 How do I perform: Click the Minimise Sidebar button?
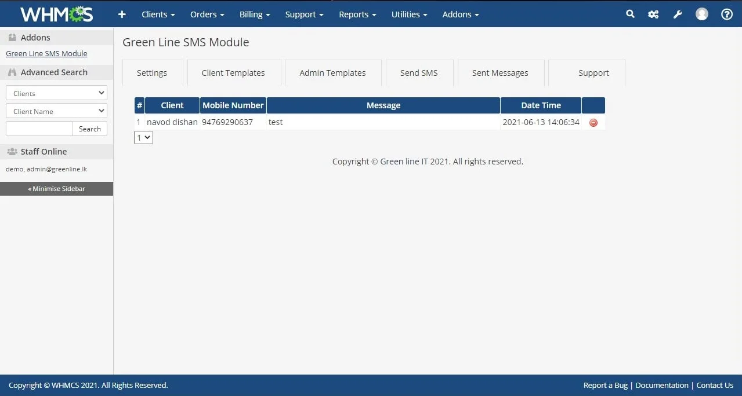pyautogui.click(x=56, y=189)
